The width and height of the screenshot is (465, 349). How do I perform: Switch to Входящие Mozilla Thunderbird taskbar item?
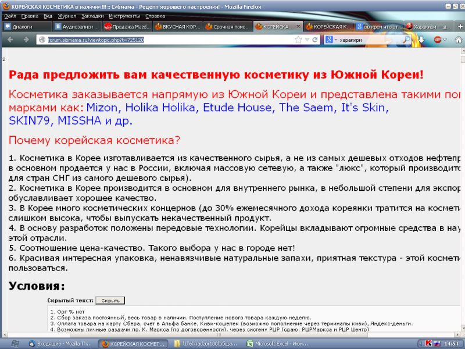61,344
